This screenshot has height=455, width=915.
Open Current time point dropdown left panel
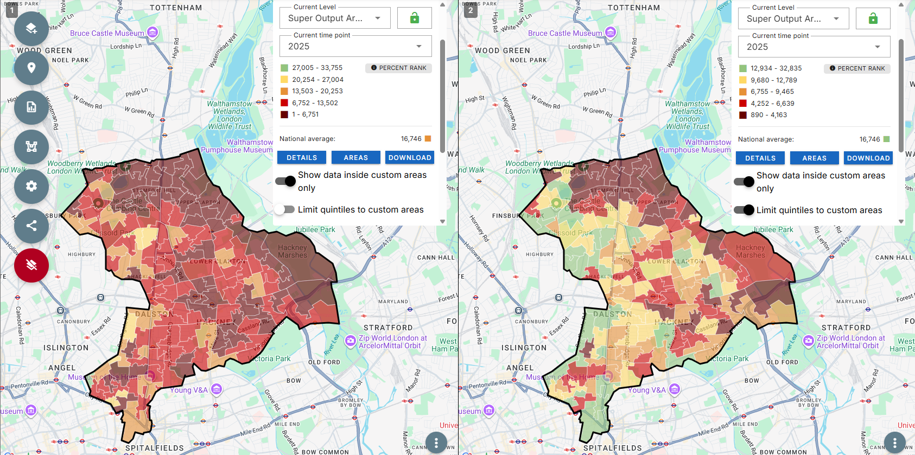click(x=355, y=46)
